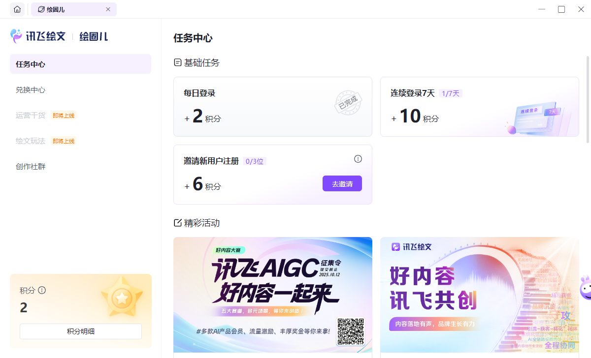Click the floating purple mascot assistant
591x358 pixels.
(x=585, y=288)
